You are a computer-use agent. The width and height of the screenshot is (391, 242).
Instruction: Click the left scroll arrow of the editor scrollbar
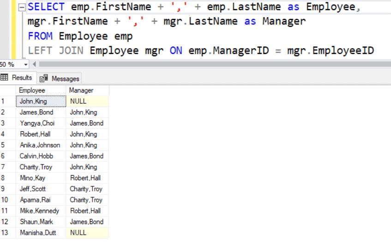[34, 64]
